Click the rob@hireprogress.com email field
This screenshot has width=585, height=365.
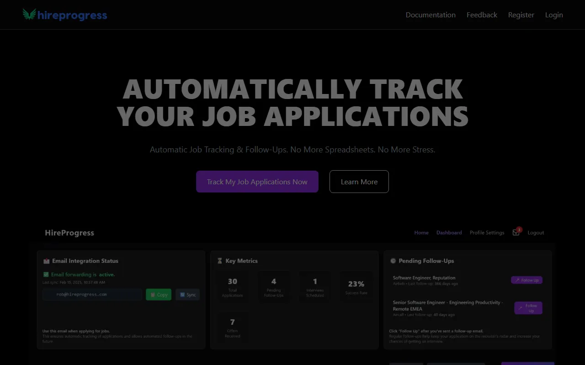pos(92,295)
